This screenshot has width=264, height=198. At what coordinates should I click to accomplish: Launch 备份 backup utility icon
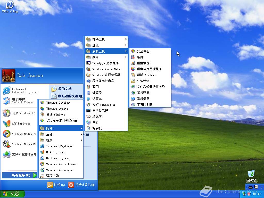tap(133, 57)
